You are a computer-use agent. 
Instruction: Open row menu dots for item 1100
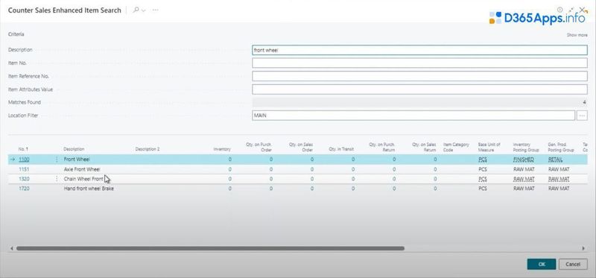click(x=57, y=159)
